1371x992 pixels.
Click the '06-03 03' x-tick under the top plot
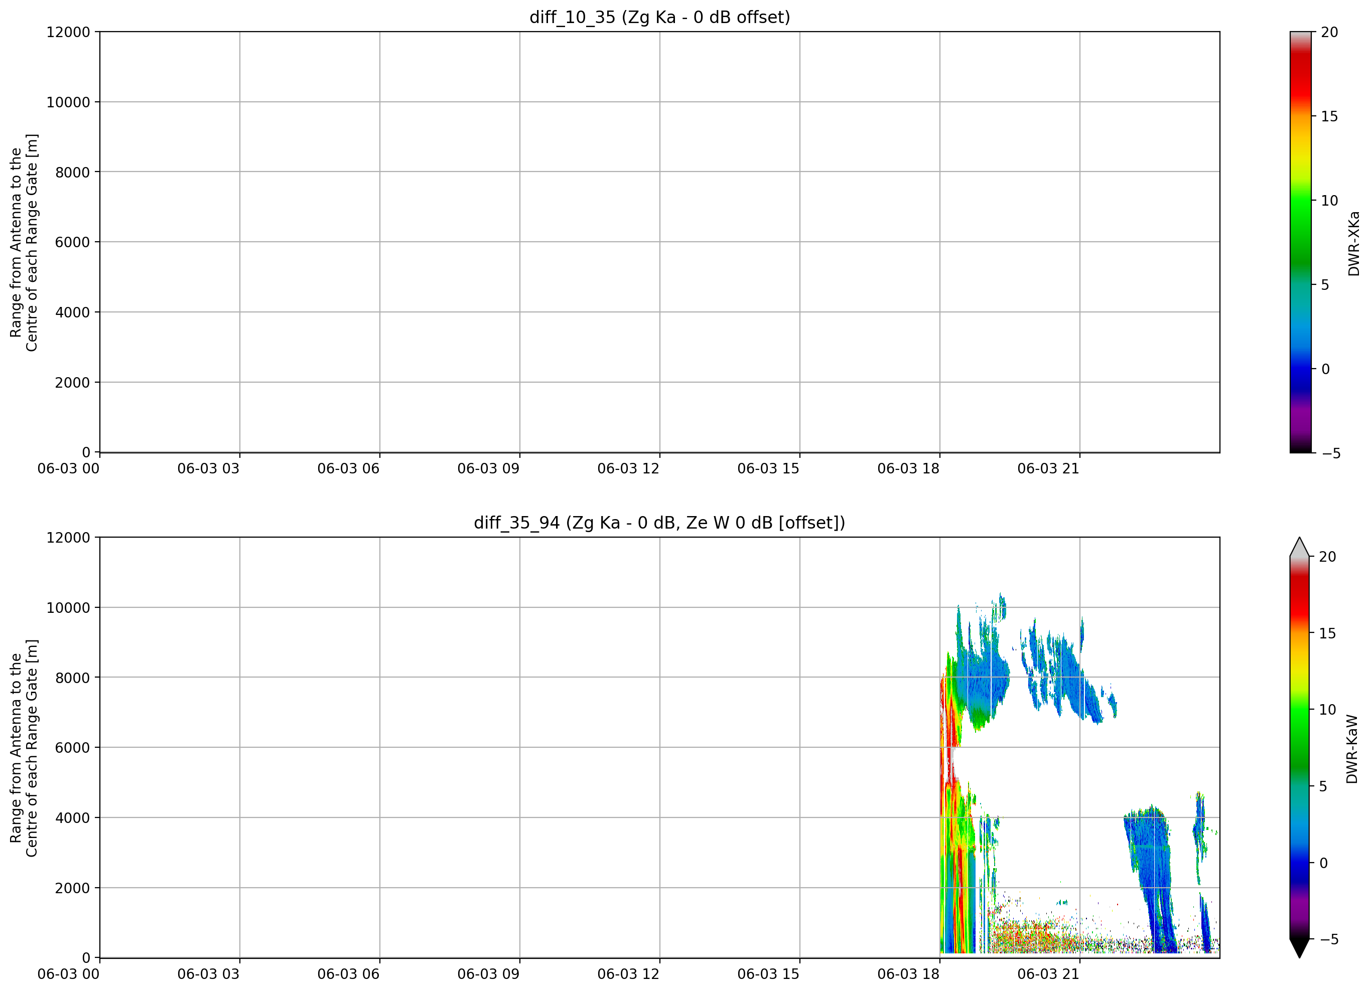[x=209, y=469]
